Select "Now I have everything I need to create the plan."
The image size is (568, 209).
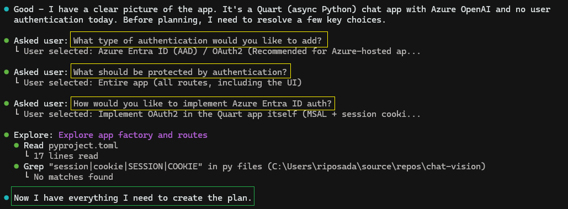tap(132, 198)
